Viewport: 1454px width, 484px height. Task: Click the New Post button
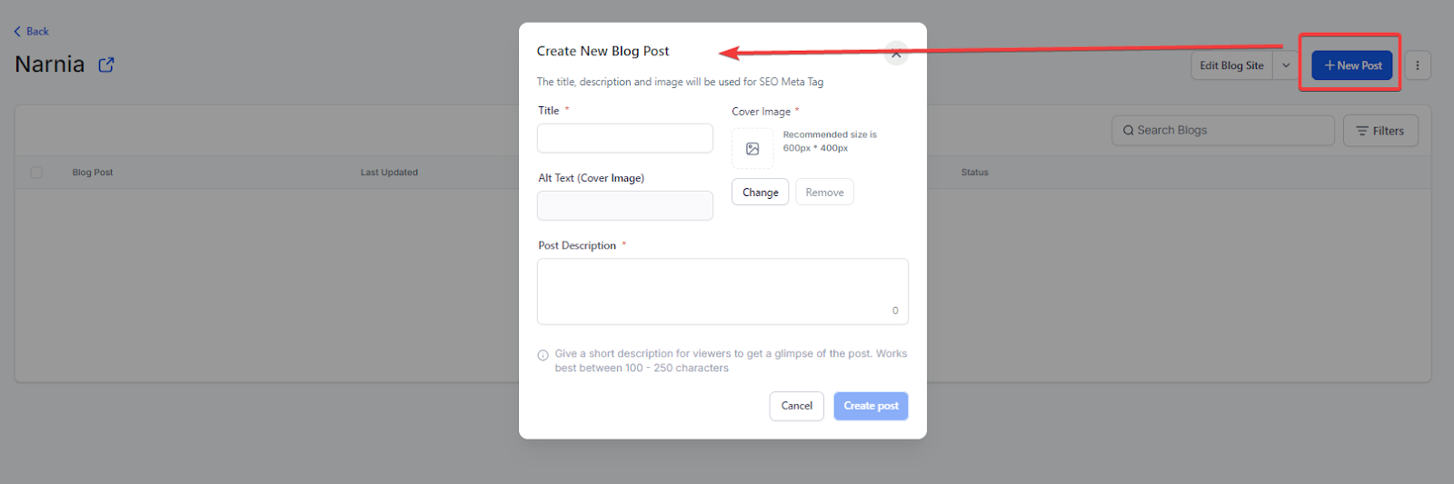point(1352,65)
